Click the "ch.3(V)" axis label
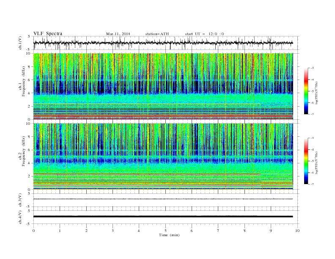Viewport: 335px width, 259px height. [x=20, y=200]
